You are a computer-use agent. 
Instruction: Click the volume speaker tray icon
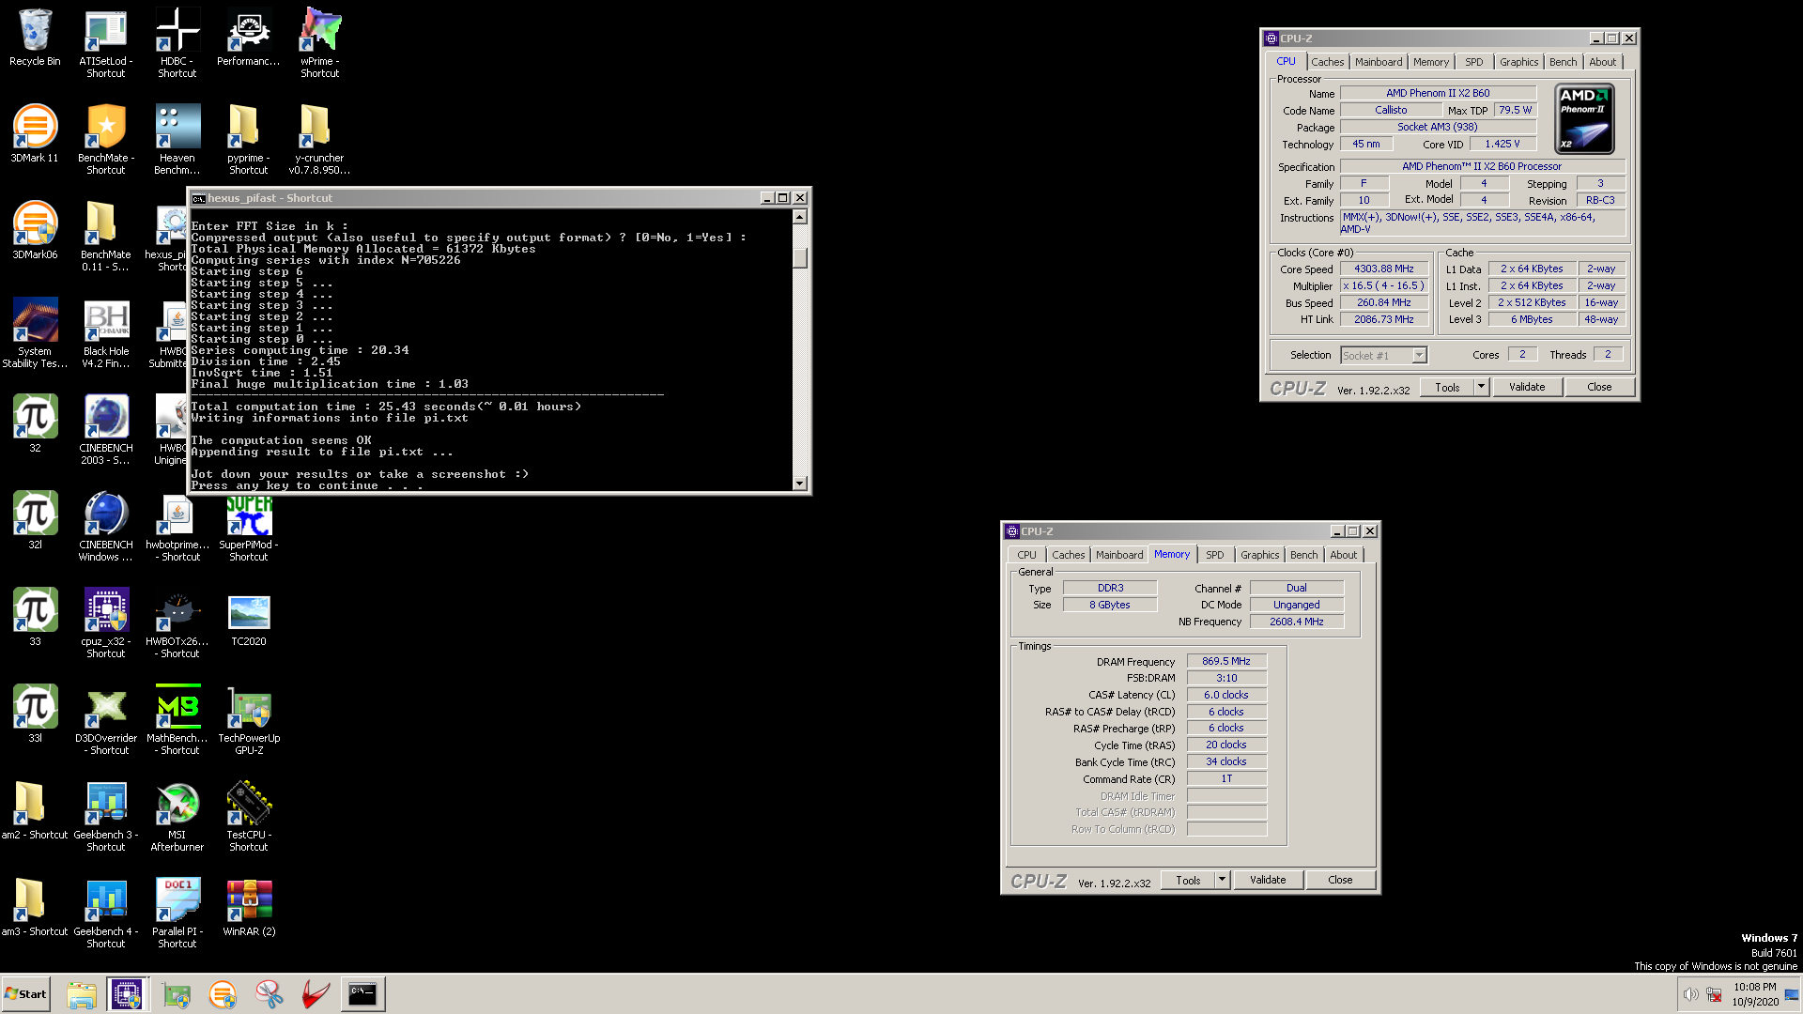click(1690, 994)
